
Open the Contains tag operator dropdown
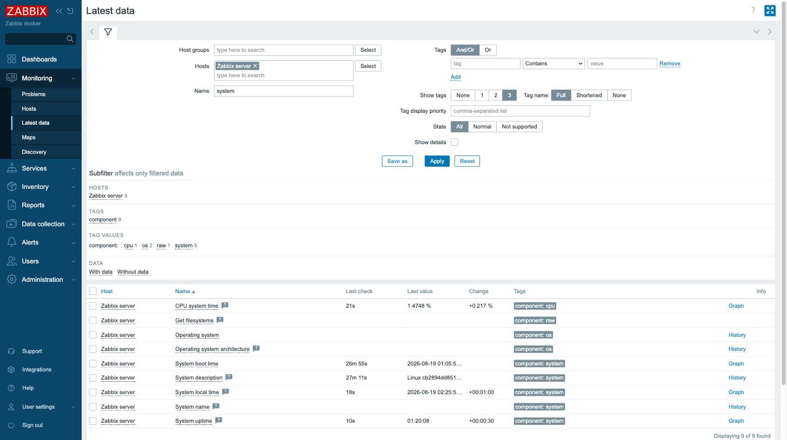(553, 64)
